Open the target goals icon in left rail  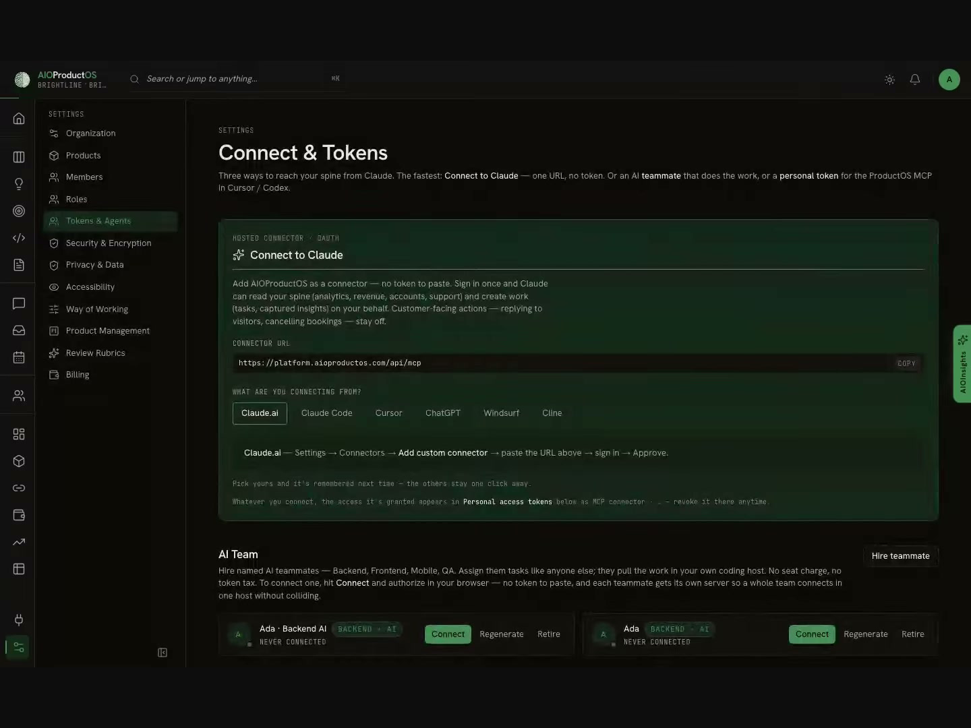tap(19, 211)
